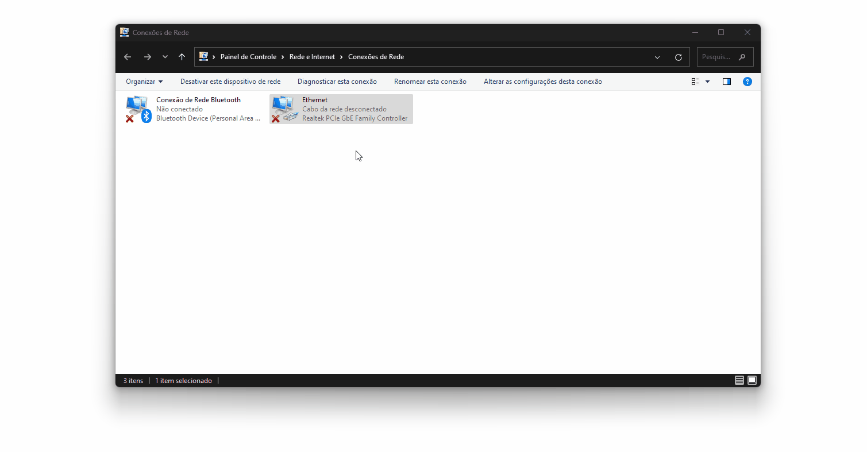Expand chevron after Rede e Internet breadcrumb
The width and height of the screenshot is (867, 452).
342,57
